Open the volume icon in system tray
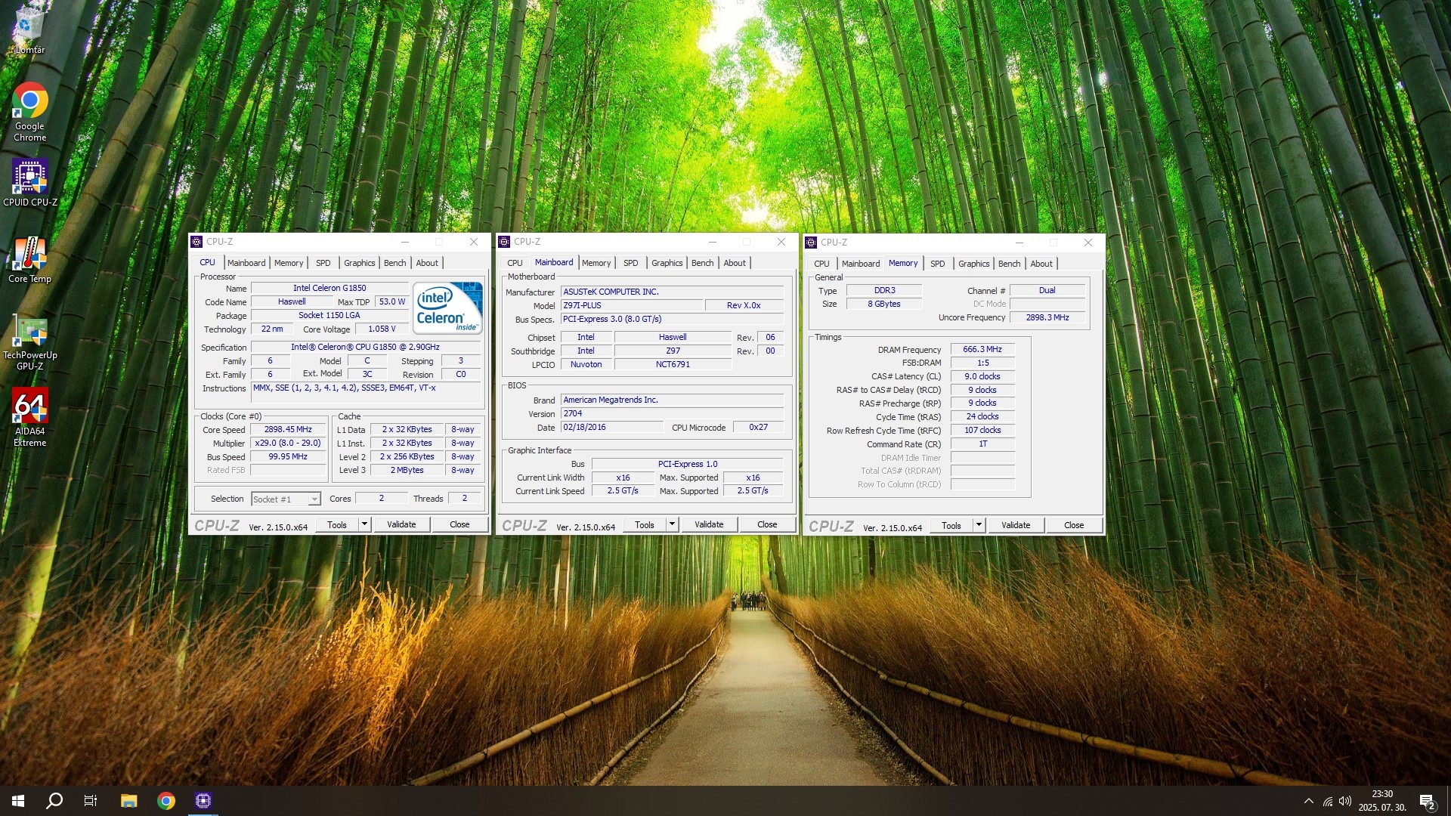Screen dimensions: 1451x816 click(x=1345, y=801)
